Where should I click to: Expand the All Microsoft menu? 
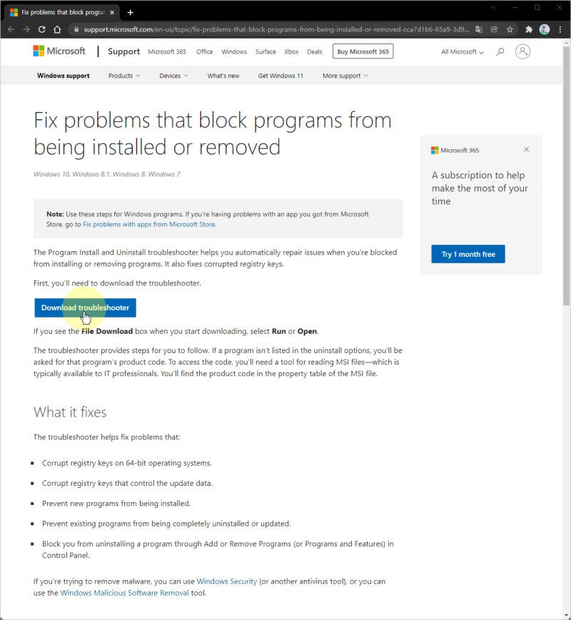point(463,52)
